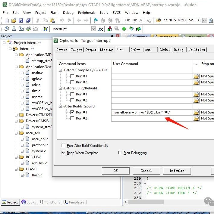
Task: Collapse After Build/Rebuild group
Action: [60, 106]
